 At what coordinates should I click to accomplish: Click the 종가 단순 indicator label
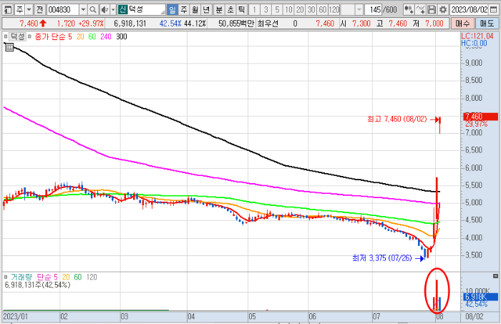click(x=49, y=36)
